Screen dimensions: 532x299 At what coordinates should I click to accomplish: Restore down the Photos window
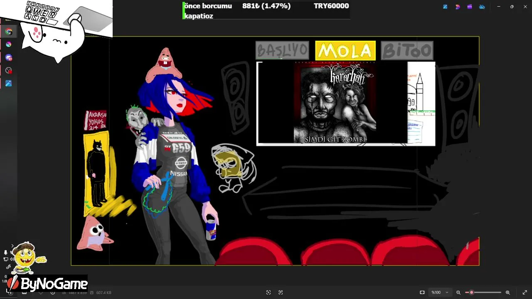click(512, 7)
